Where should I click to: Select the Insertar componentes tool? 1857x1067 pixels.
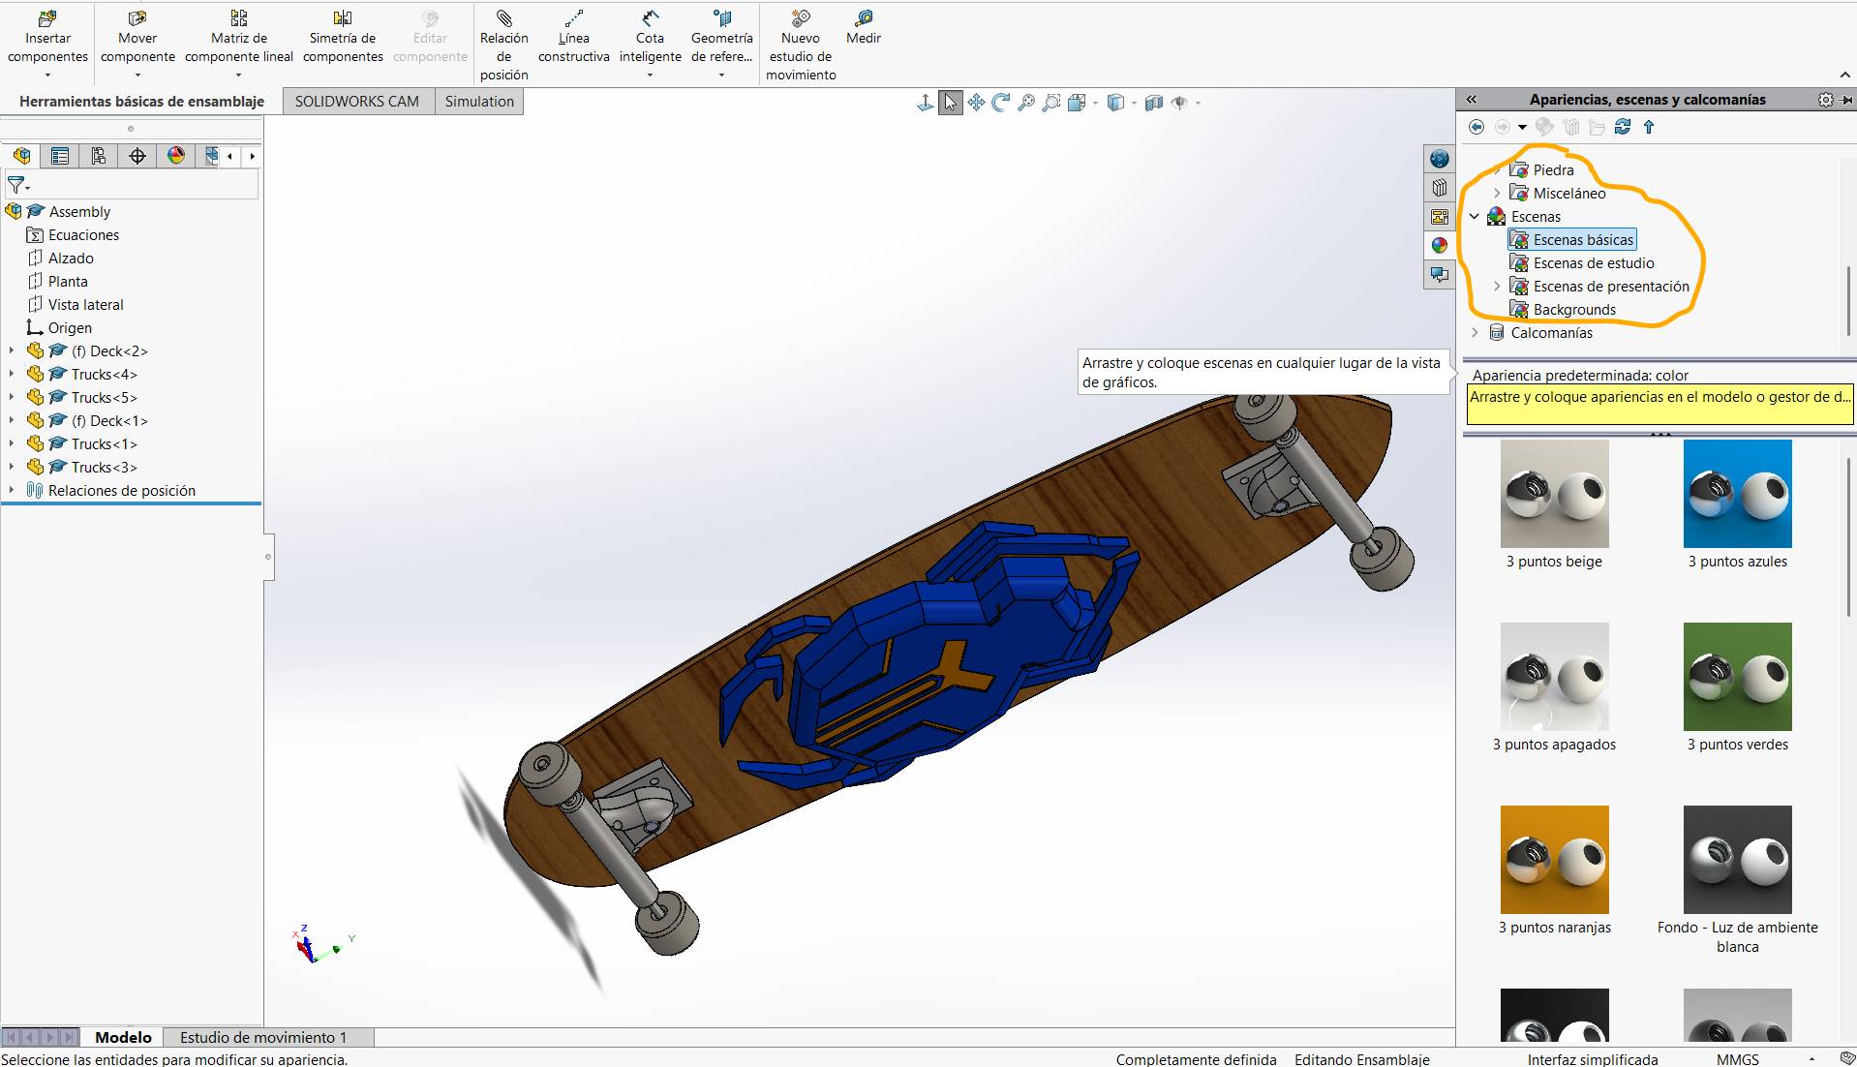(46, 32)
